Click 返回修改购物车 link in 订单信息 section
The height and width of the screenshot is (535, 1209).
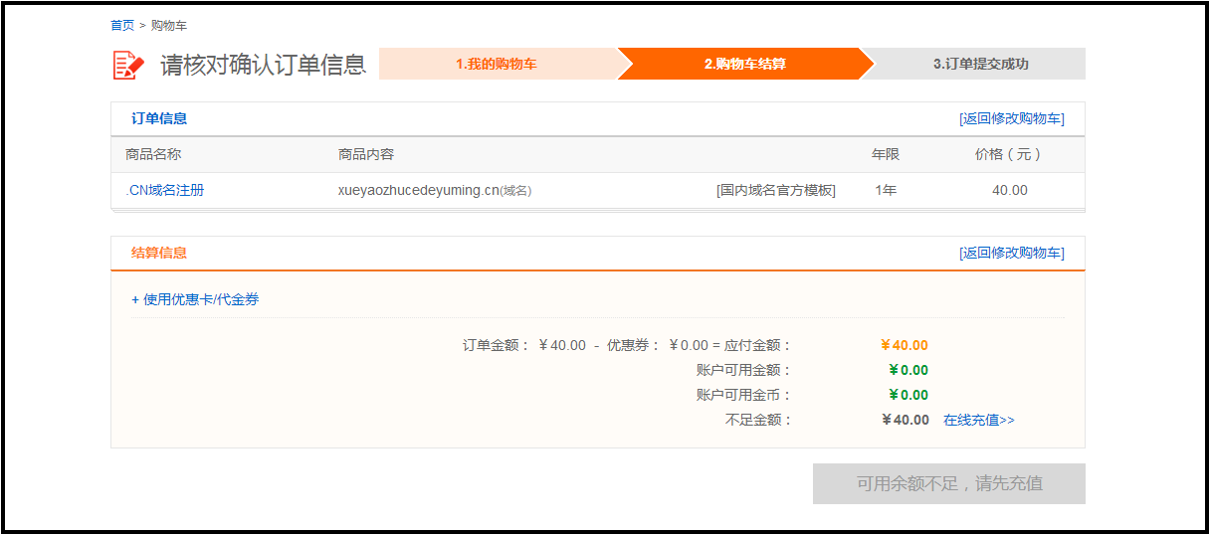pos(1011,118)
